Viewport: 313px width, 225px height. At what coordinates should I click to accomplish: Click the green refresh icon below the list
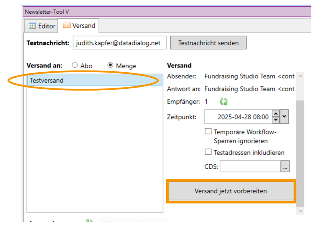pyautogui.click(x=89, y=221)
